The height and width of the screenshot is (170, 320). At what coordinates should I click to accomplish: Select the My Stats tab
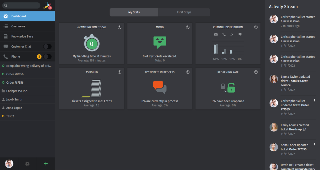pyautogui.click(x=134, y=12)
